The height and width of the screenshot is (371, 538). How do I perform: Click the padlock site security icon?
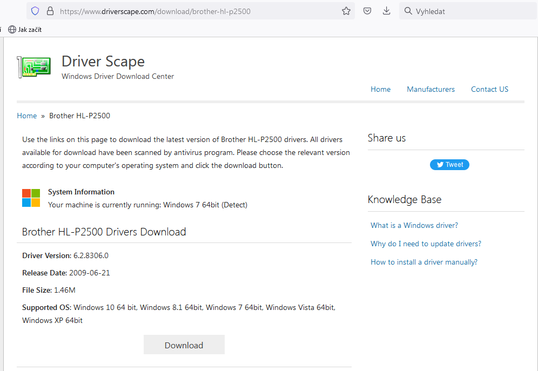[x=50, y=11]
